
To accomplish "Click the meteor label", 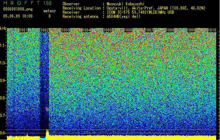I will (50, 11).
